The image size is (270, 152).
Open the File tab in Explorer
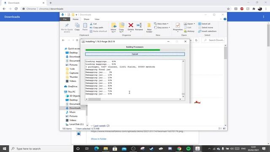(x=65, y=19)
